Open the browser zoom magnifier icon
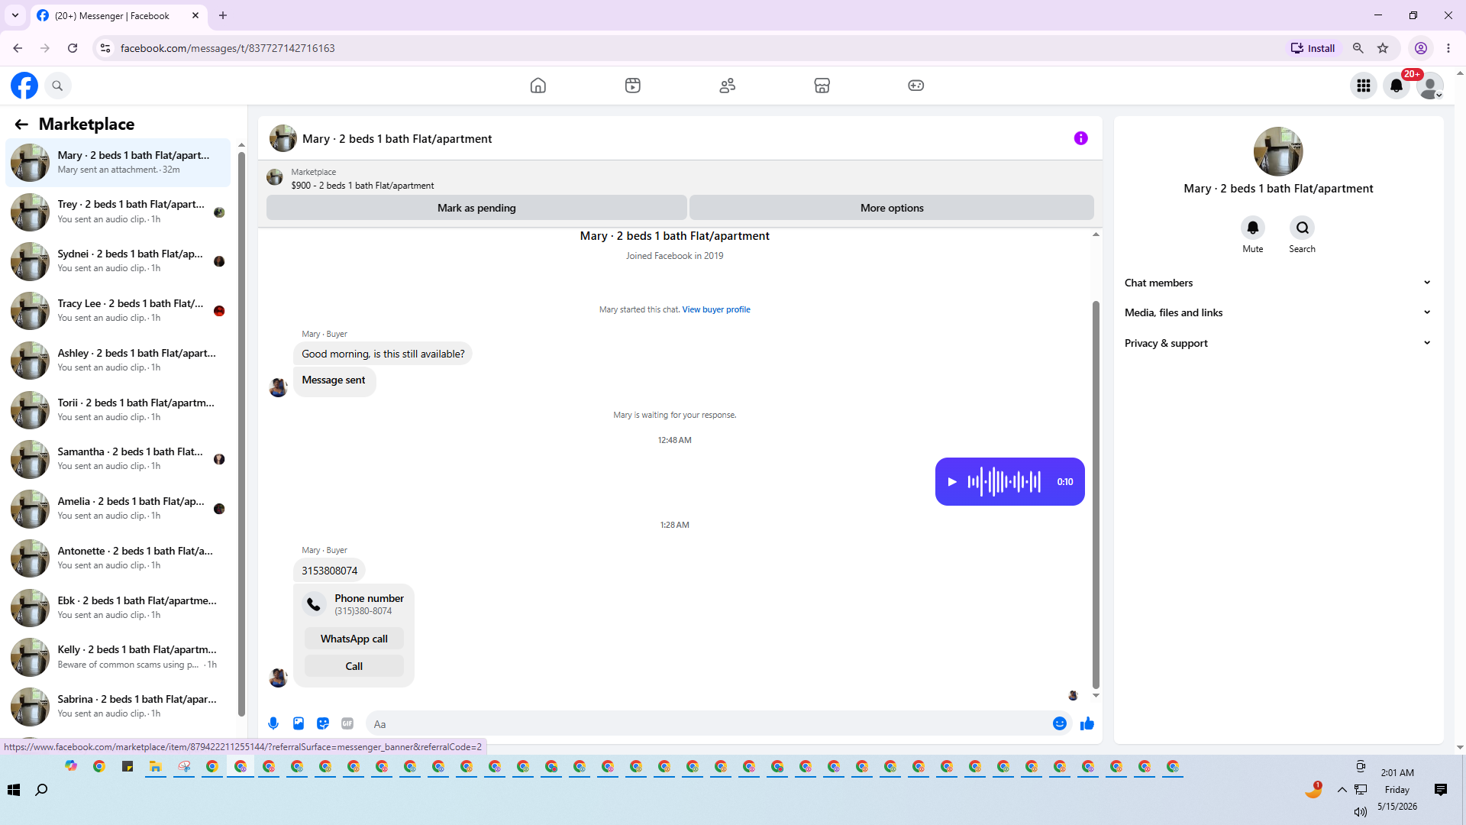The height and width of the screenshot is (825, 1466). coord(1358,48)
